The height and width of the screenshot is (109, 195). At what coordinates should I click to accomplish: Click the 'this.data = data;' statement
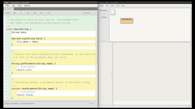pyautogui.click(x=28, y=42)
